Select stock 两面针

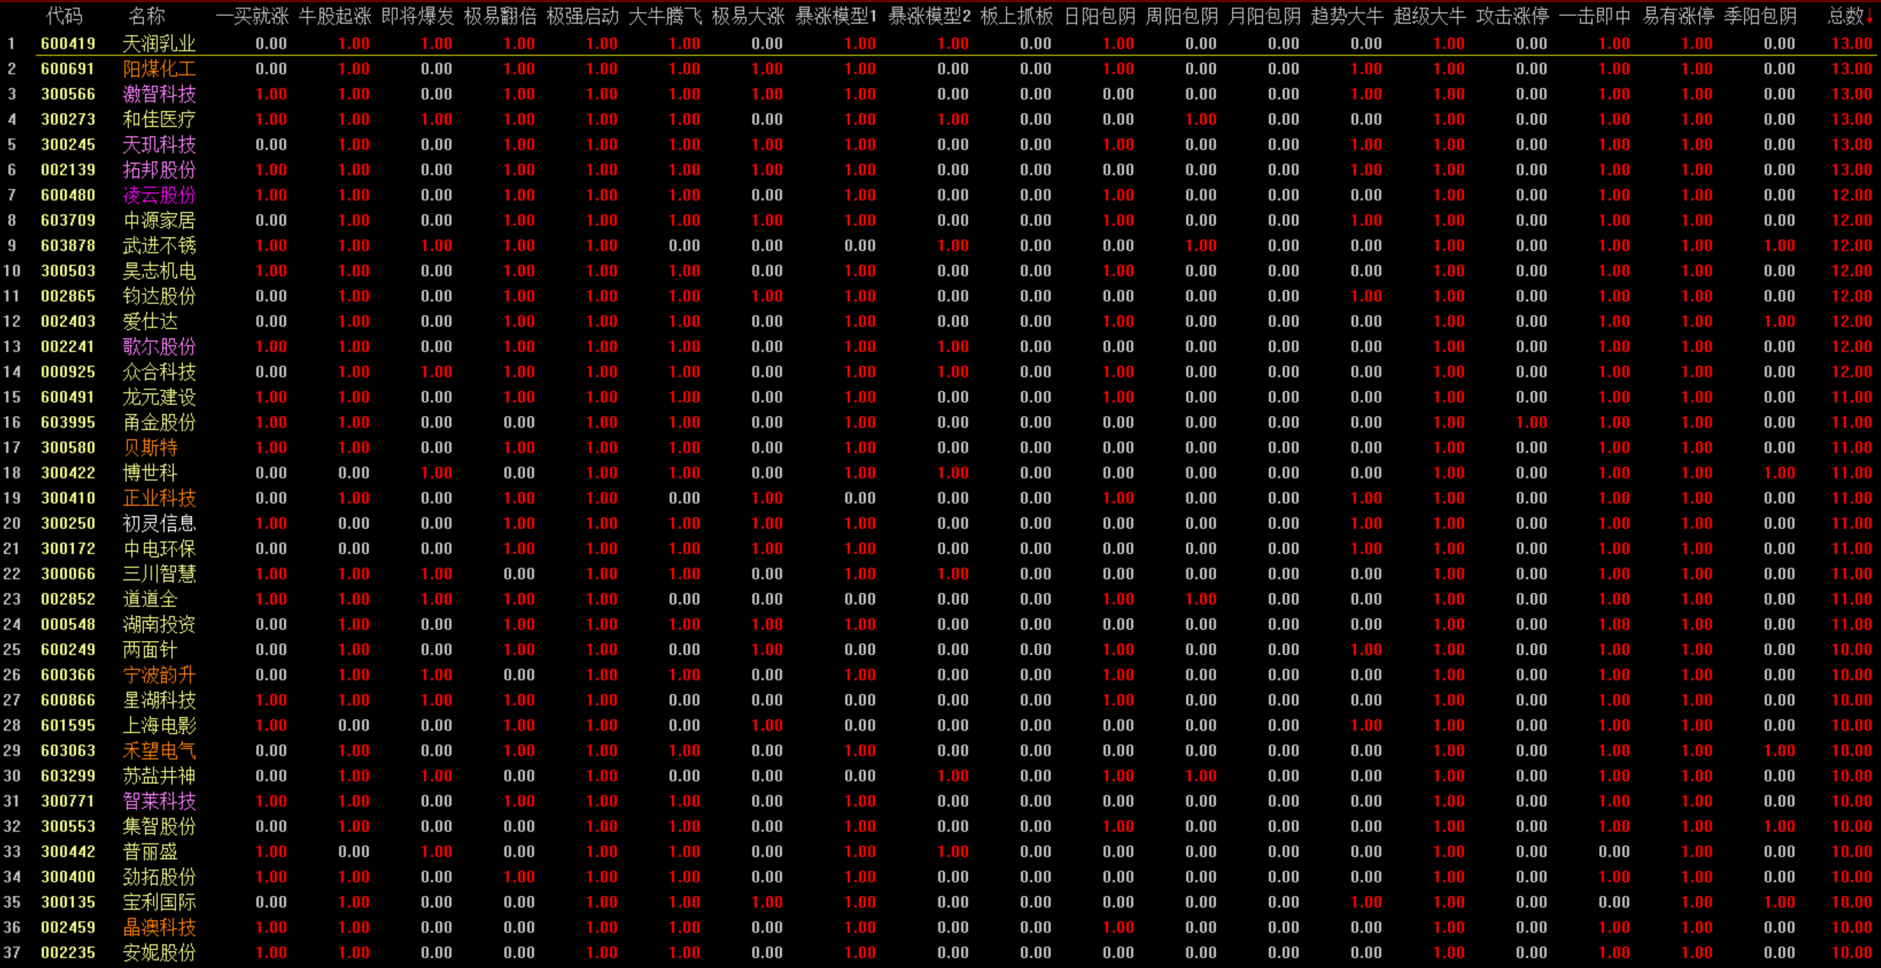(x=150, y=650)
